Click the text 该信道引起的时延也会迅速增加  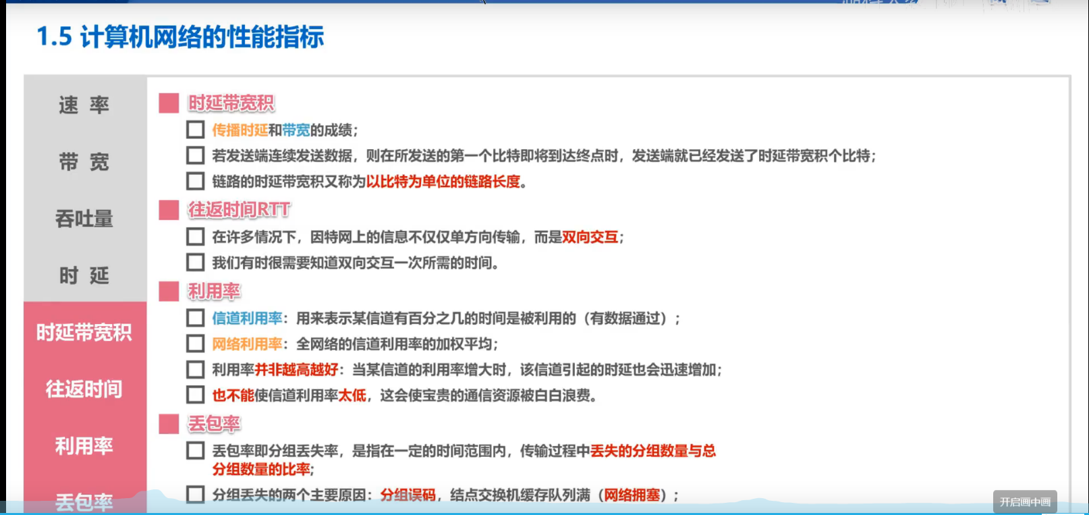618,370
